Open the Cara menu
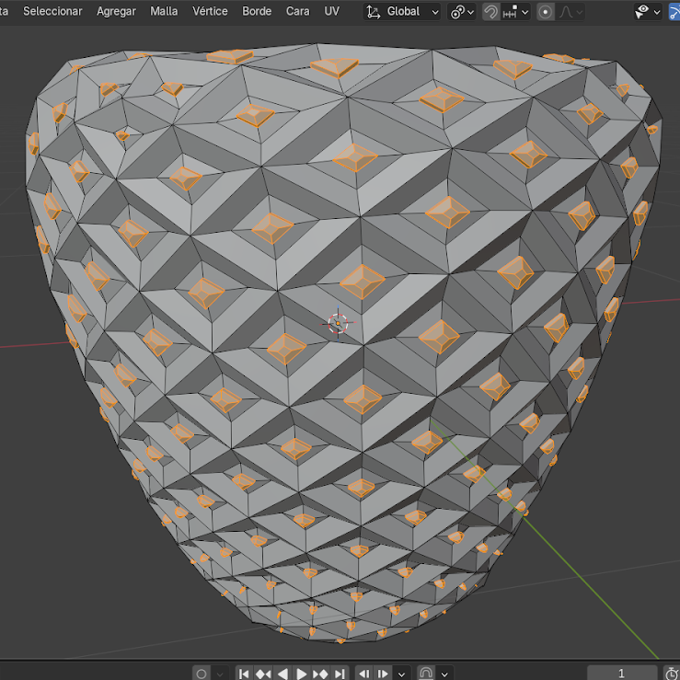 [x=297, y=11]
